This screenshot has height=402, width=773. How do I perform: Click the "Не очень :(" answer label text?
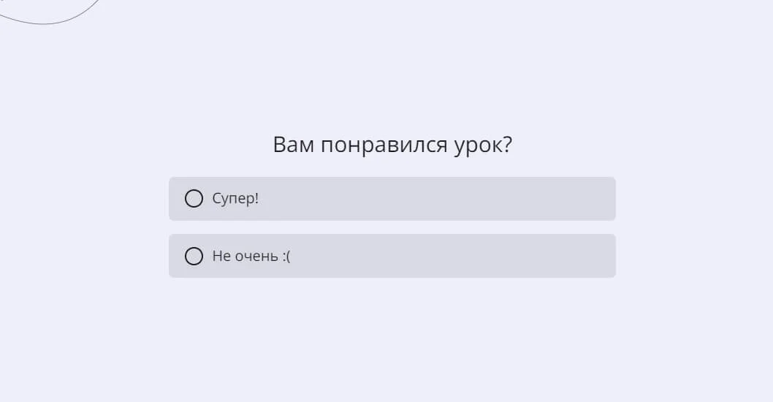251,256
